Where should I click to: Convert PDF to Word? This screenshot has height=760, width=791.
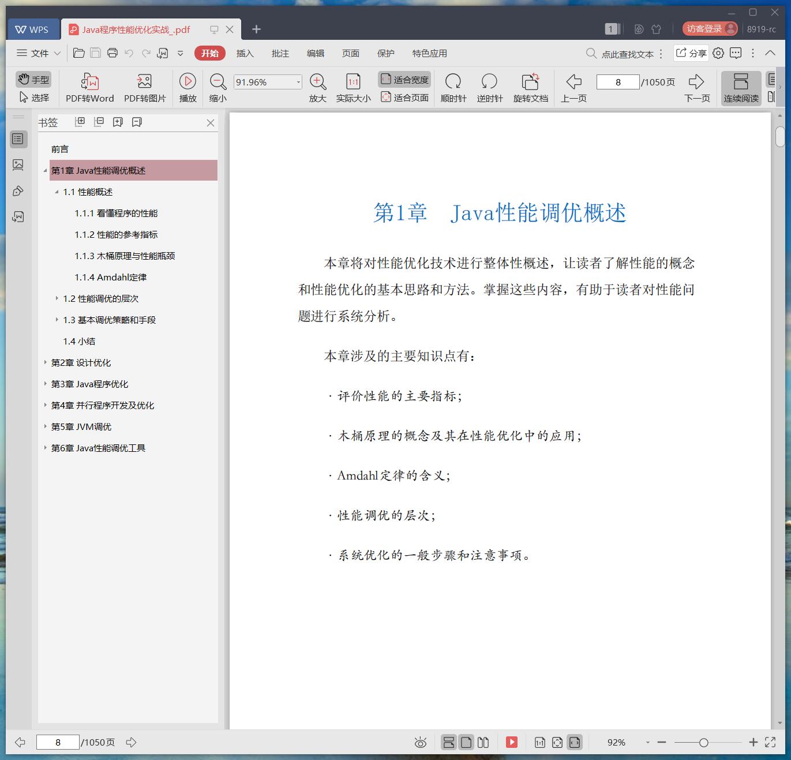(90, 88)
